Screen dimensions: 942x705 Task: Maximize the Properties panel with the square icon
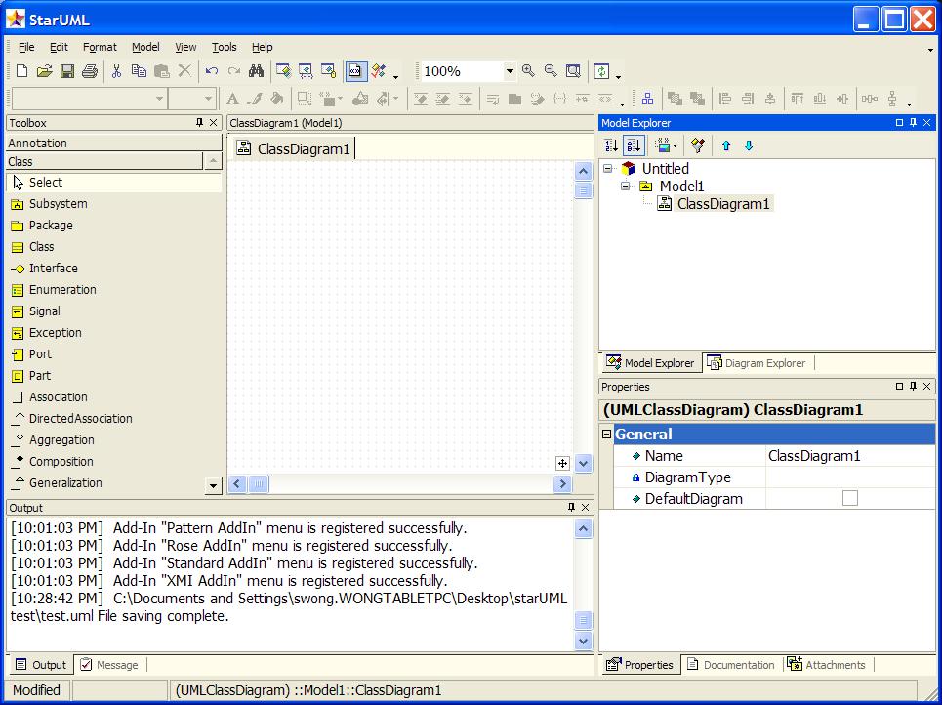pyautogui.click(x=899, y=387)
